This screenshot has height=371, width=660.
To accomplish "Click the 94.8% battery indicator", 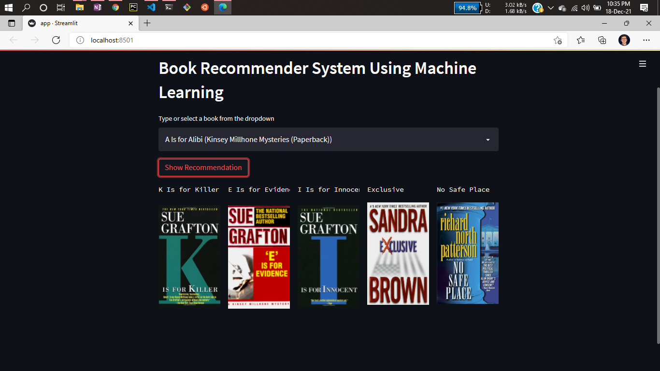I will pos(468,8).
